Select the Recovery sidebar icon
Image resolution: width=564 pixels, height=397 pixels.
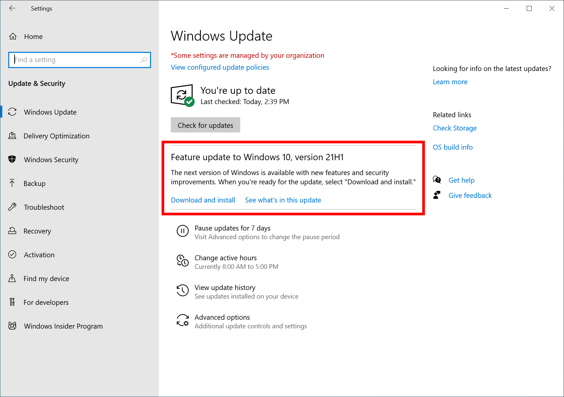pyautogui.click(x=12, y=231)
